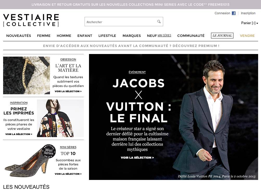The height and width of the screenshot is (195, 261).
Task: Click Voir la sélection under Top 10
Action: click(x=68, y=174)
